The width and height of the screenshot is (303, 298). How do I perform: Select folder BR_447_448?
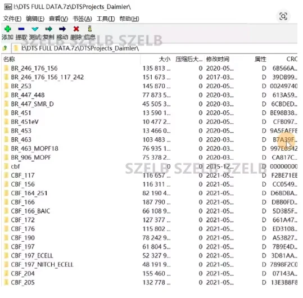[x=28, y=95]
